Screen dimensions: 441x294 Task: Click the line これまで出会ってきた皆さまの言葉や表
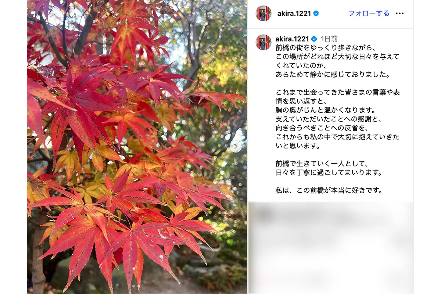coord(338,92)
